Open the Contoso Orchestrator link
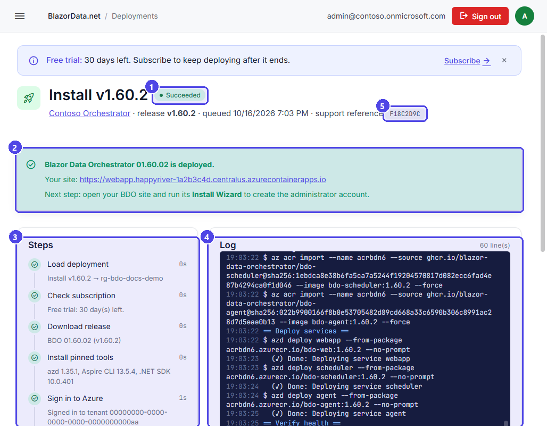The image size is (547, 426). tap(89, 113)
